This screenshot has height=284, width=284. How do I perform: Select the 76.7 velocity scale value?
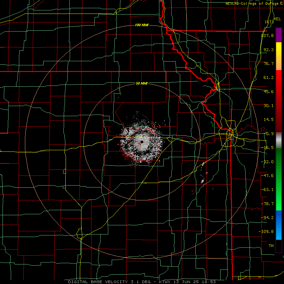pos(269,63)
